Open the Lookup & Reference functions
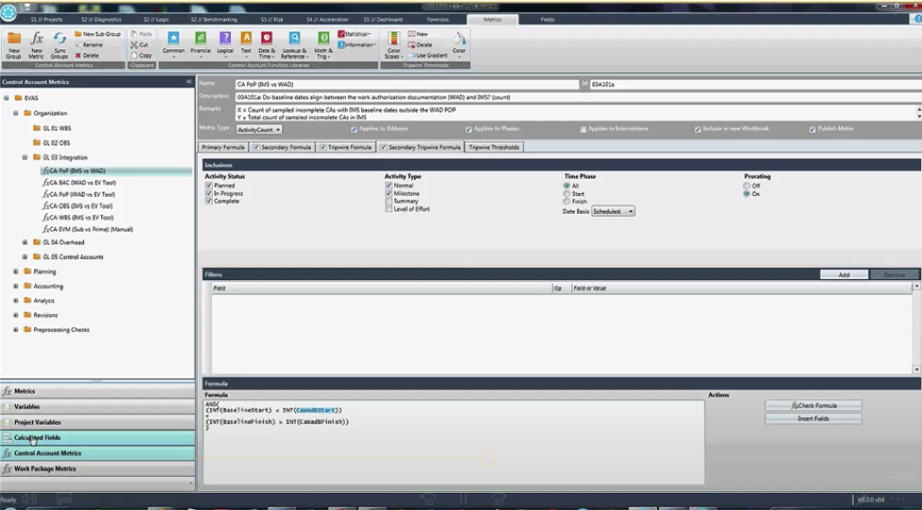 (294, 39)
